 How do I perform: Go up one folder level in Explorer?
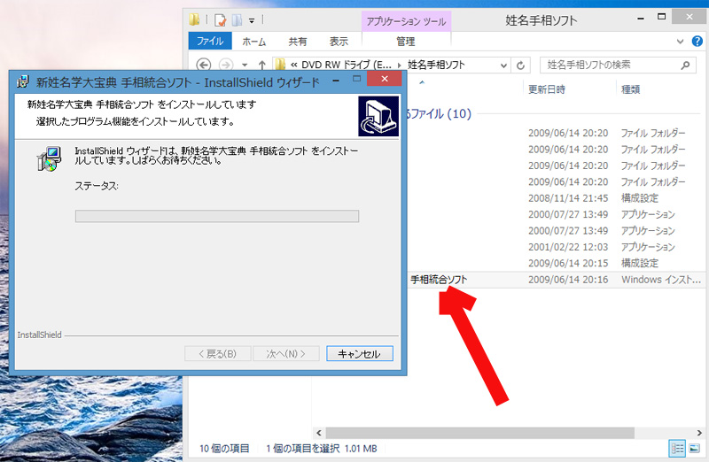[x=261, y=65]
